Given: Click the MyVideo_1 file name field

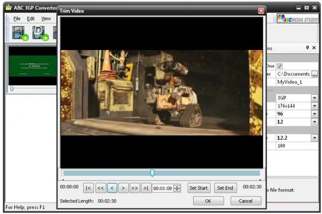Looking at the screenshot, I should click(x=297, y=82).
